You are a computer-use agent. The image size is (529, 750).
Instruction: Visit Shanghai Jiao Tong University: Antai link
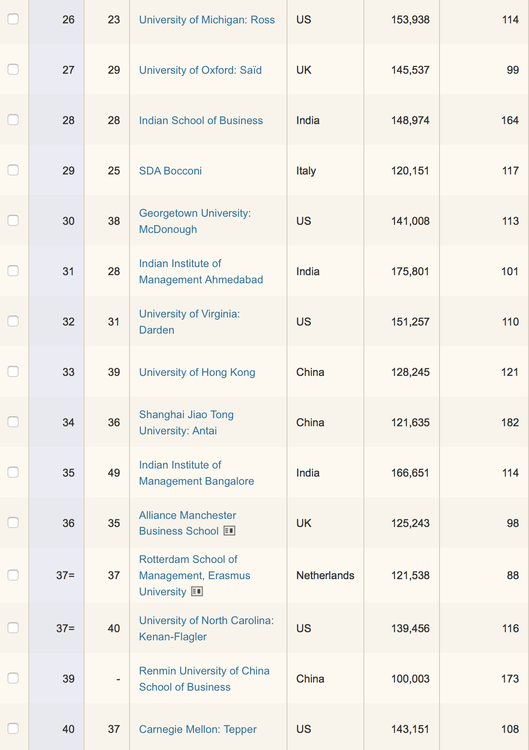coord(186,423)
